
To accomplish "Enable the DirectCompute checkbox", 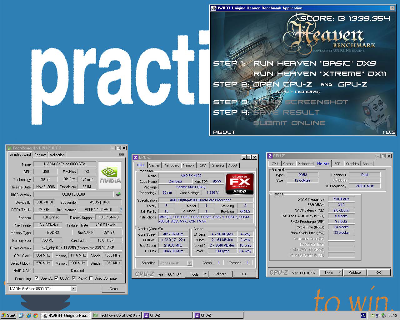I will coord(91,278).
